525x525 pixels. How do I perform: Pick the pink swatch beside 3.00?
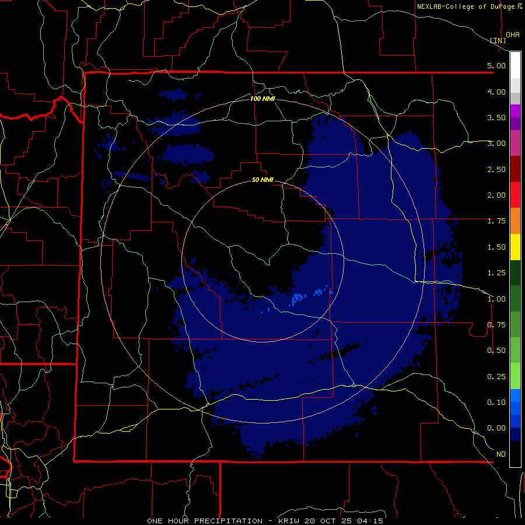[515, 143]
